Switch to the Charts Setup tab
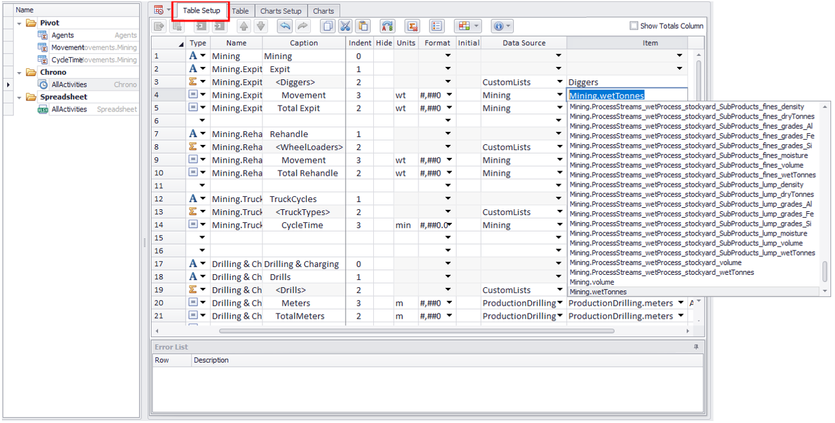The height and width of the screenshot is (423, 835). coord(281,11)
